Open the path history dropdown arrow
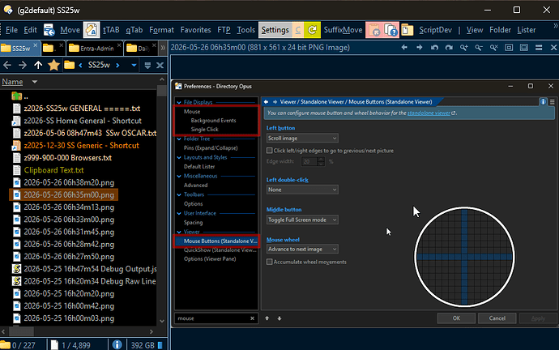Screen dimensions: 559x350 (x=134, y=66)
